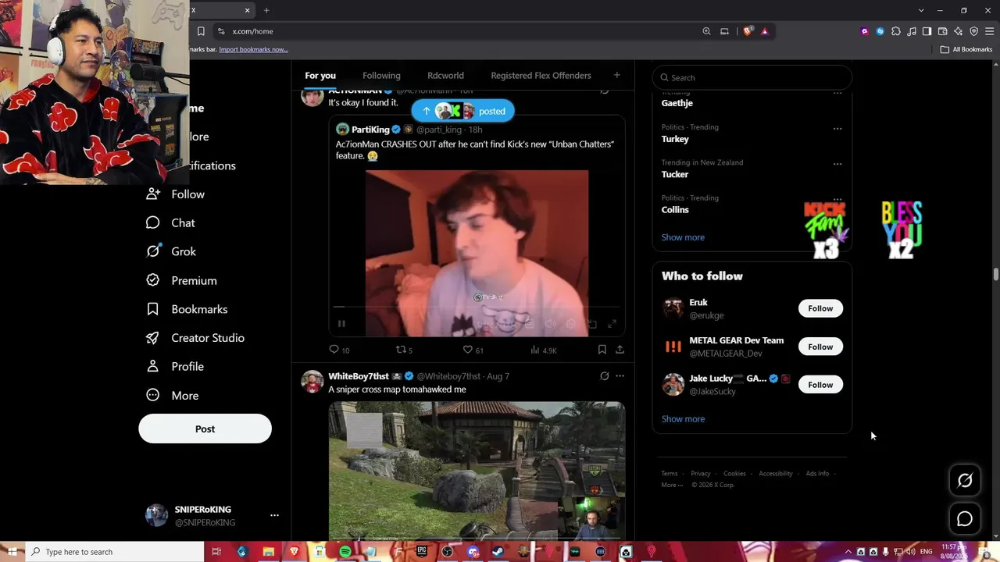
Task: Reply to the Ac7ionMan post
Action: pos(339,350)
